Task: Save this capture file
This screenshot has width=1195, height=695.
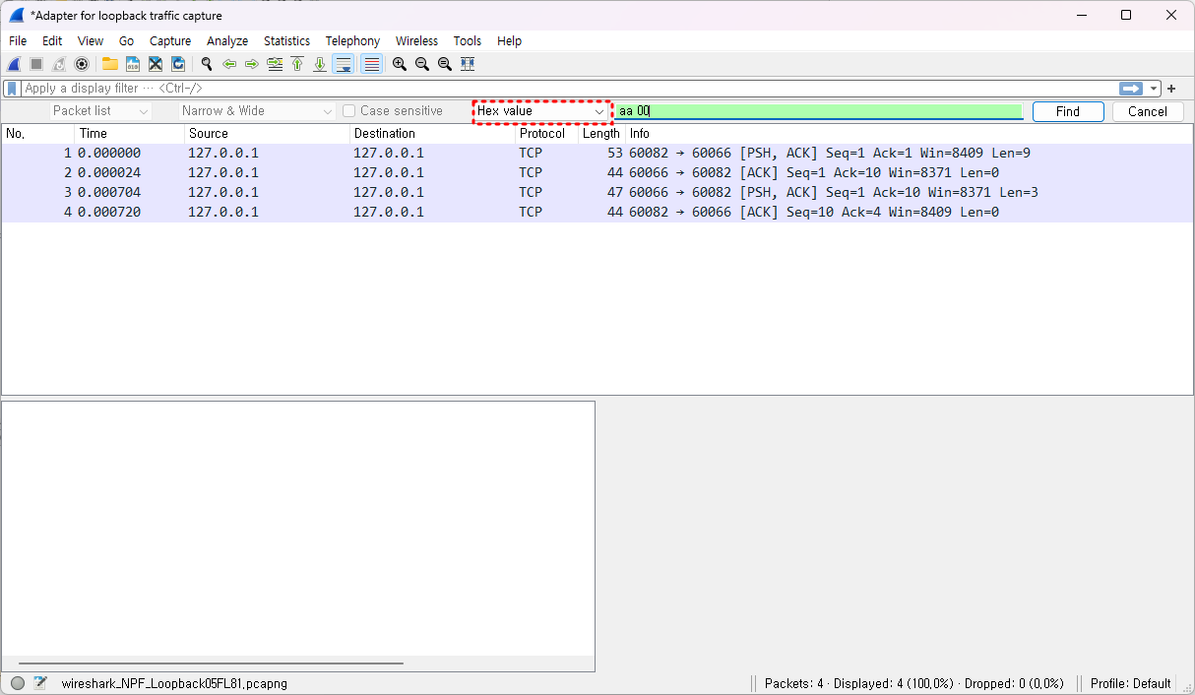Action: pyautogui.click(x=132, y=64)
